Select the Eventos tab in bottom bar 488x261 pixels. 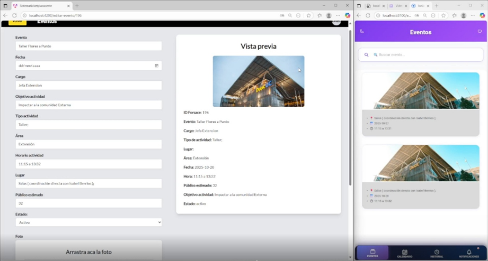[x=372, y=253]
